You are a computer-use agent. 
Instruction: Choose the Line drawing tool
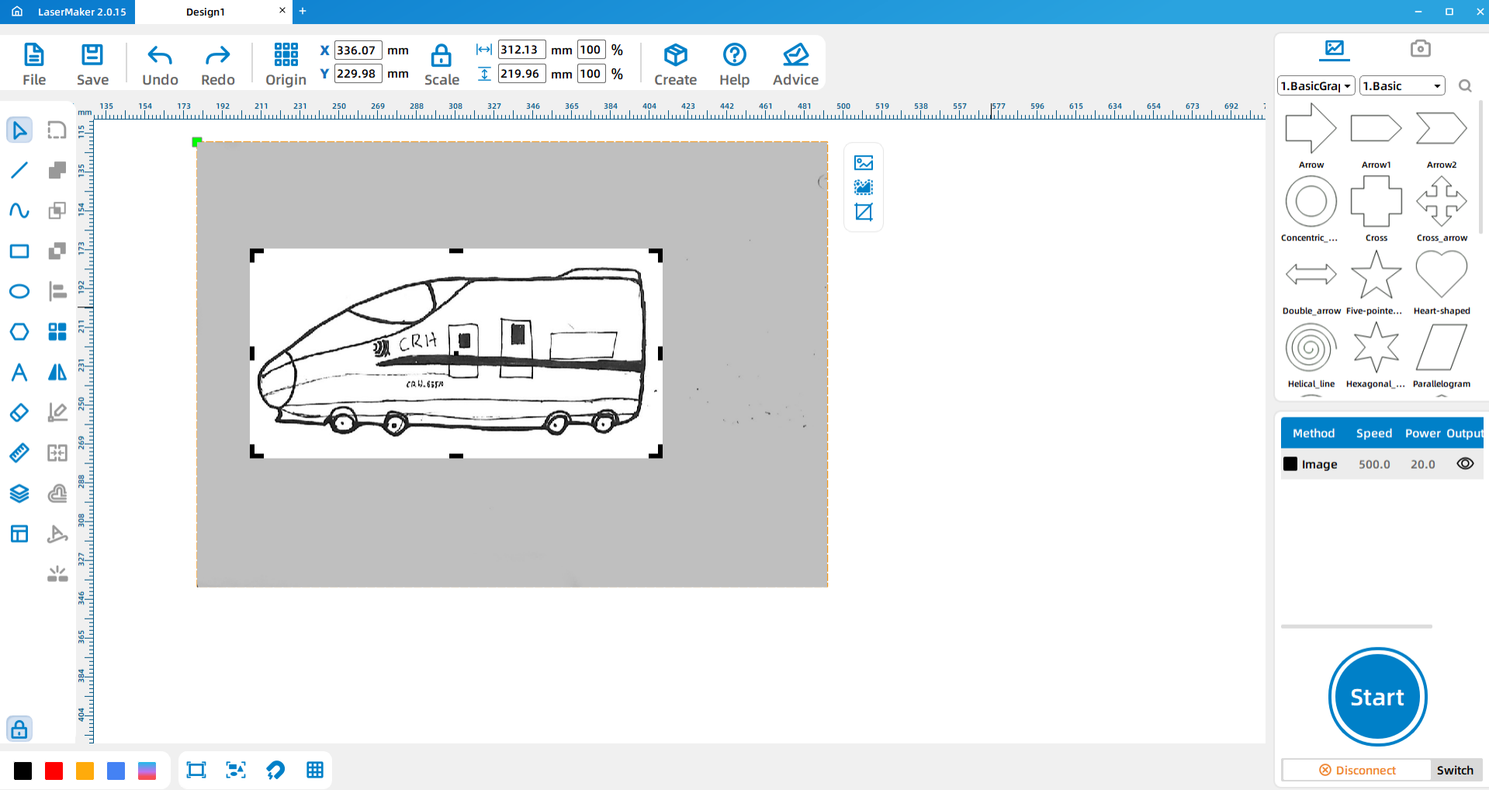click(19, 170)
